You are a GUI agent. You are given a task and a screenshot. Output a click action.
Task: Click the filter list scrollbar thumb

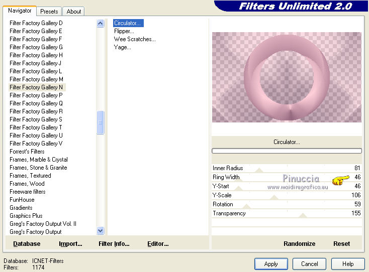coord(100,122)
